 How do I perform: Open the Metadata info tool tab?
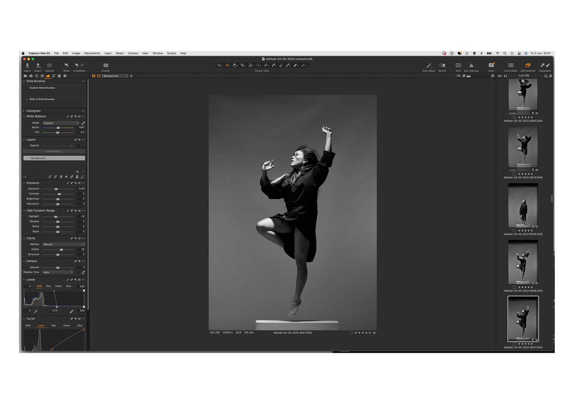coord(65,76)
